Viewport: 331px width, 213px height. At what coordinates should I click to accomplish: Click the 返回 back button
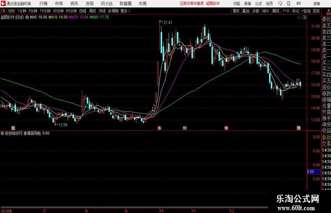[316, 11]
